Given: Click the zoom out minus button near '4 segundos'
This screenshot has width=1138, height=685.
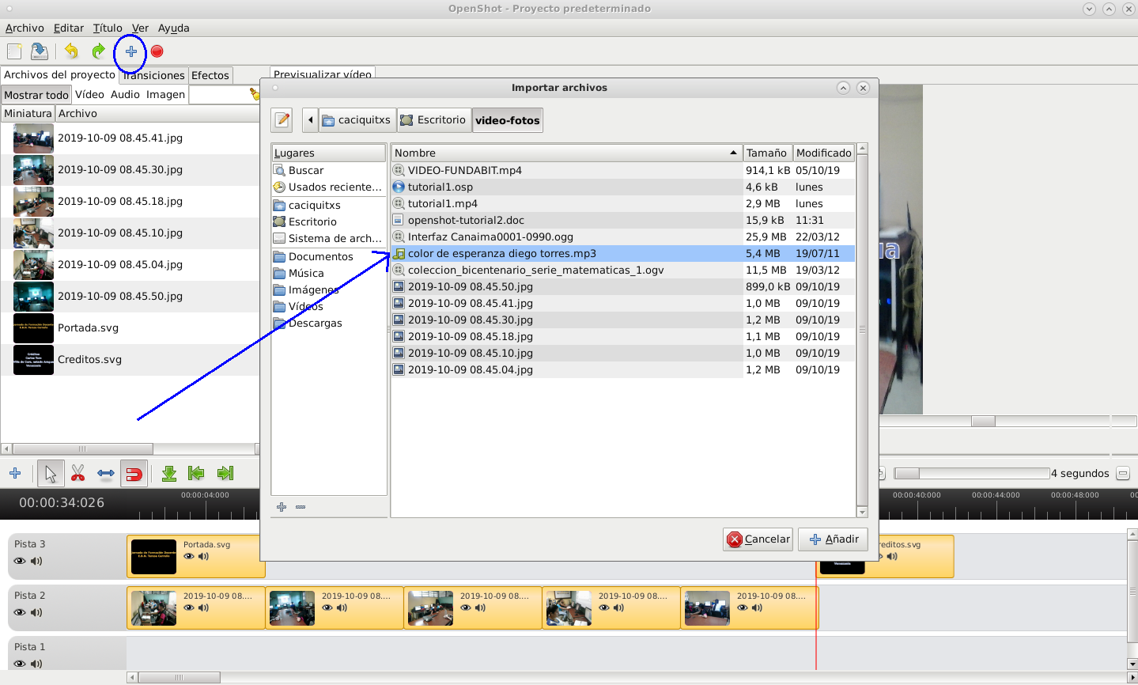Looking at the screenshot, I should click(x=1122, y=473).
